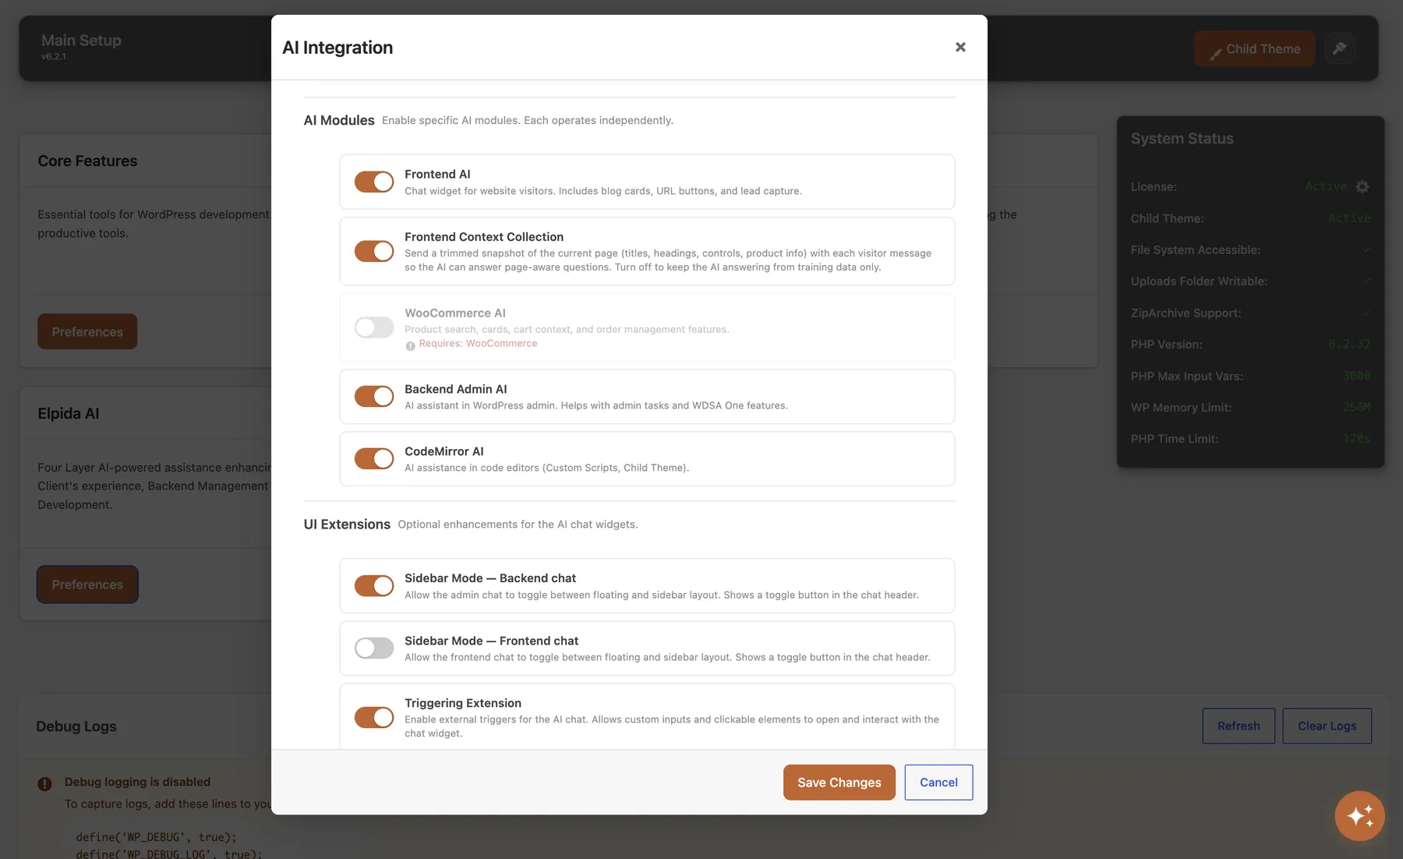This screenshot has width=1403, height=859.
Task: Toggle the WooCommerce AI switch
Action: coord(374,327)
